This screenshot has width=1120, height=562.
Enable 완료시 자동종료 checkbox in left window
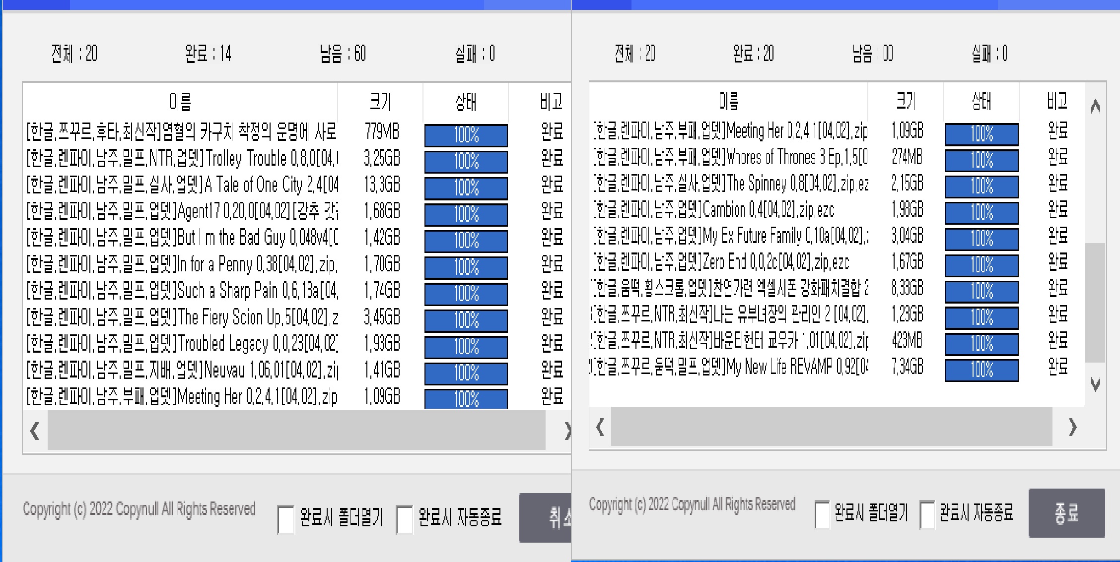404,519
